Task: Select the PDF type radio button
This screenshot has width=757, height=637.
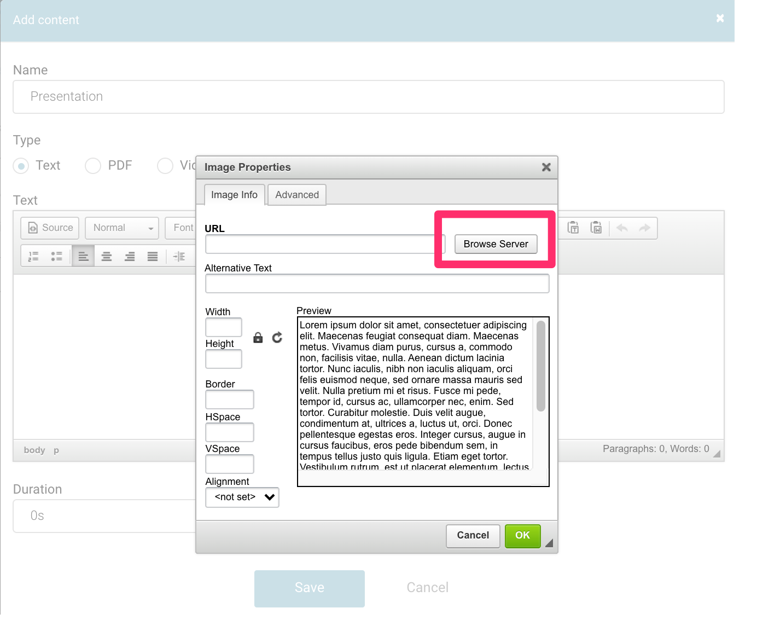Action: tap(93, 166)
